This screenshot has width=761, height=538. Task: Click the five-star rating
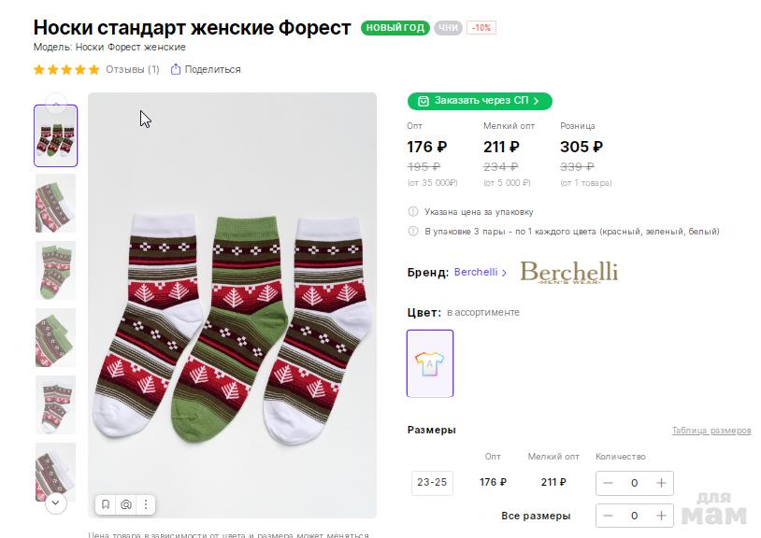(66, 69)
